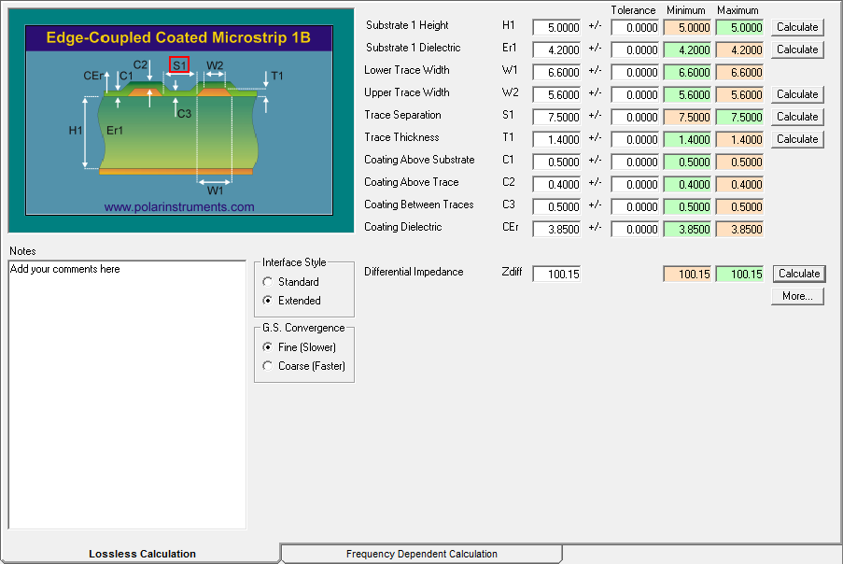Edit Substrate 1 Height tolerance field
843x564 pixels.
tap(635, 27)
